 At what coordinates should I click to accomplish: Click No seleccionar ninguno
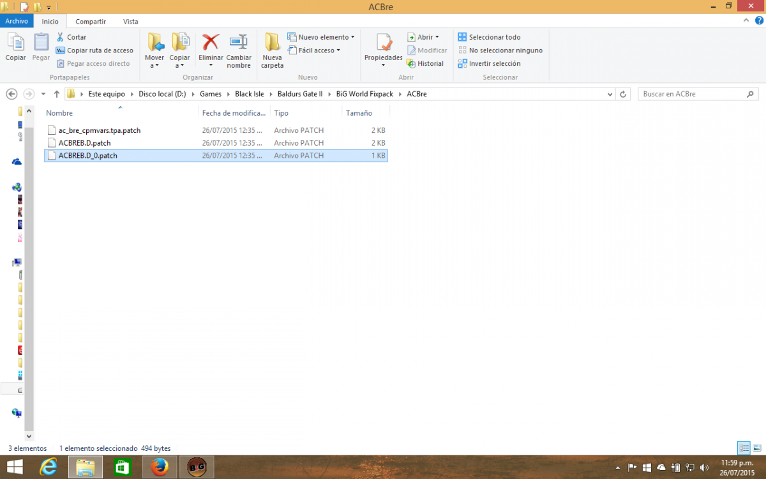tap(500, 50)
